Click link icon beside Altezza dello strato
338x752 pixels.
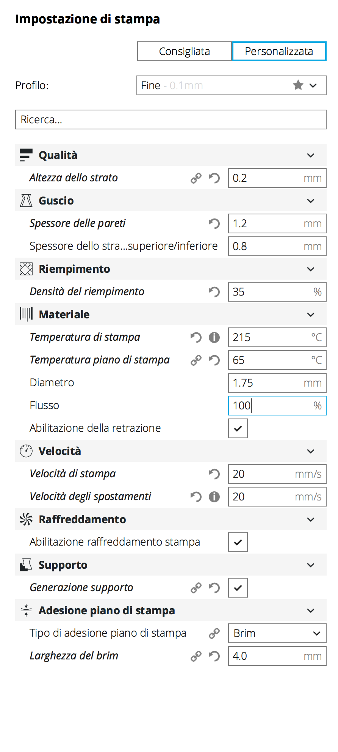(x=196, y=178)
